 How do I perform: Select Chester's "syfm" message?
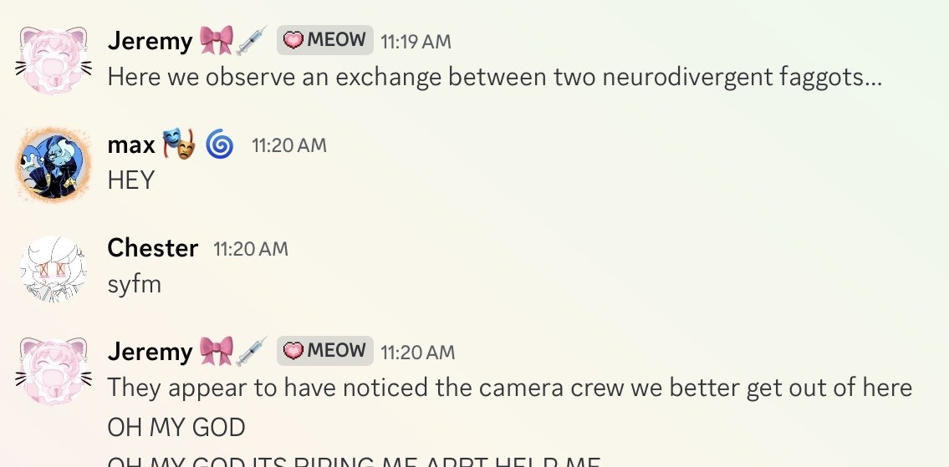coord(134,284)
